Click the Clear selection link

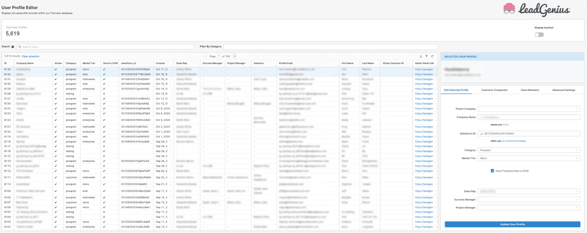tap(31, 56)
